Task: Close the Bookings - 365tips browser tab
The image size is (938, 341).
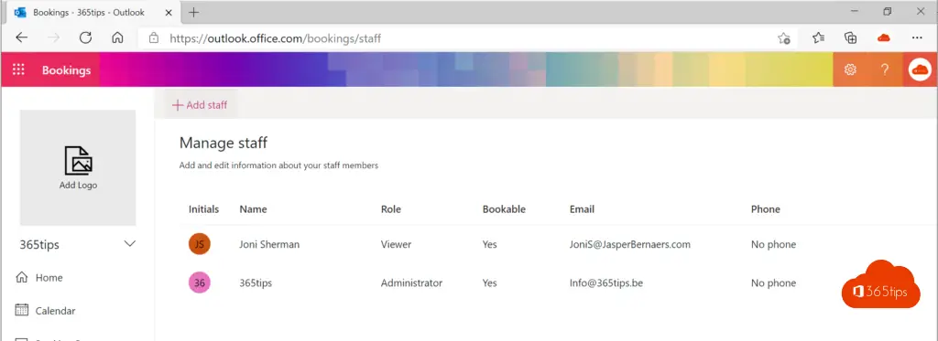Action: click(x=169, y=13)
